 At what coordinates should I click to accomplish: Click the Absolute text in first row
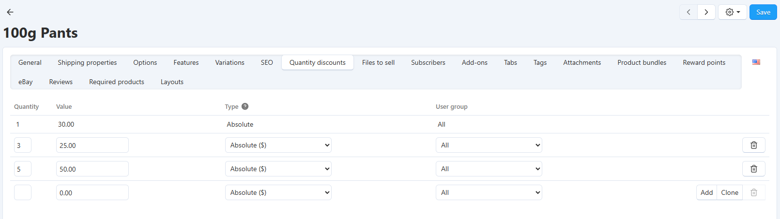(x=240, y=124)
